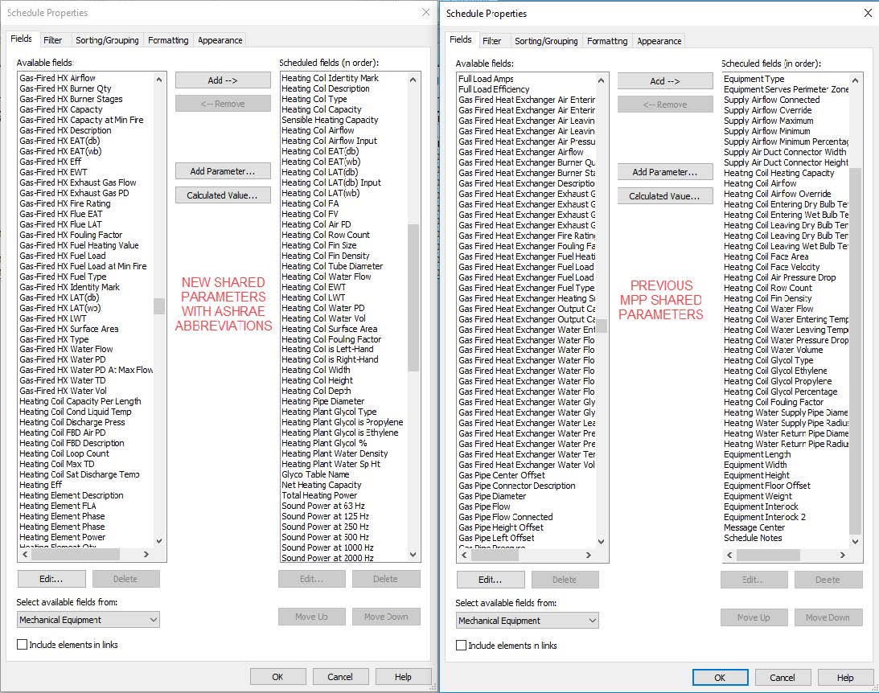The image size is (879, 693).
Task: Open the Help from the left dialog
Action: click(404, 676)
